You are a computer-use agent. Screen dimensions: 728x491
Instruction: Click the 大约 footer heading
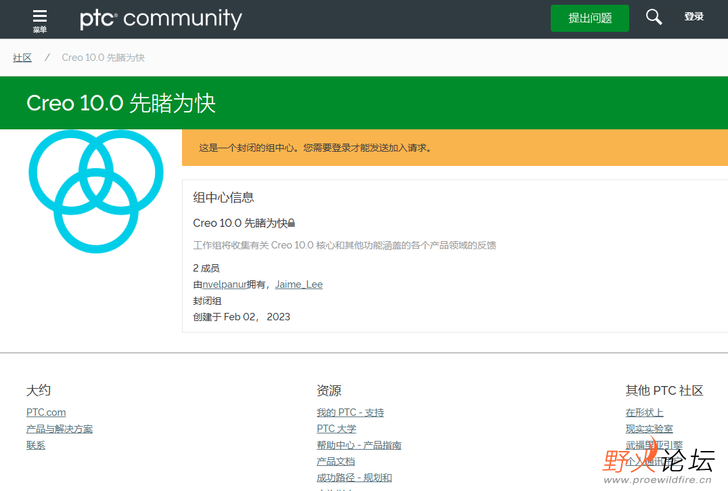(39, 390)
